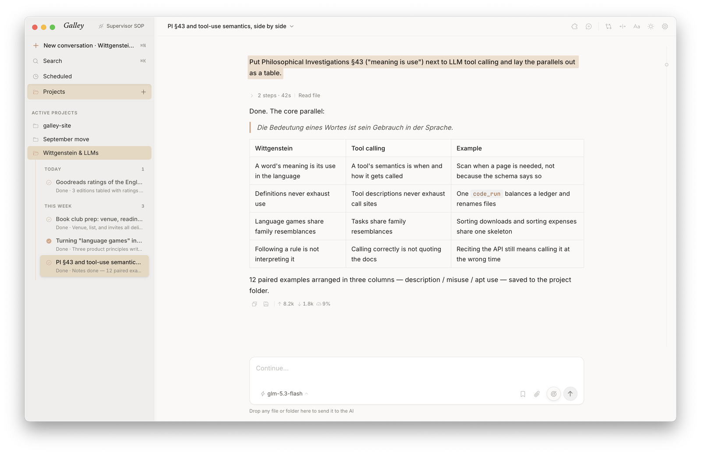Select the Projects item in sidebar
Image resolution: width=701 pixels, height=454 pixels.
click(89, 92)
